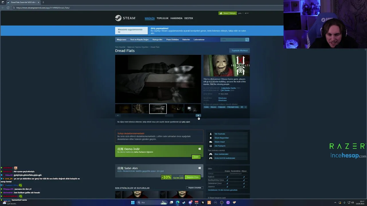Open Discord from the taskbar

click(190, 203)
